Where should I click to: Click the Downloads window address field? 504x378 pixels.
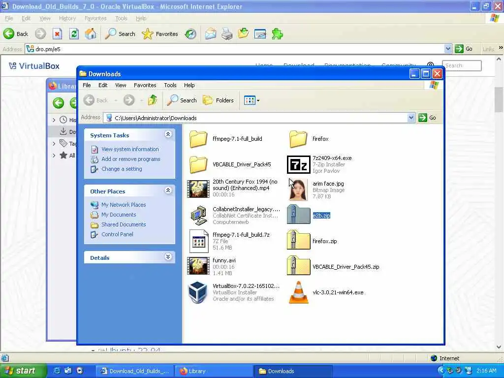[259, 118]
